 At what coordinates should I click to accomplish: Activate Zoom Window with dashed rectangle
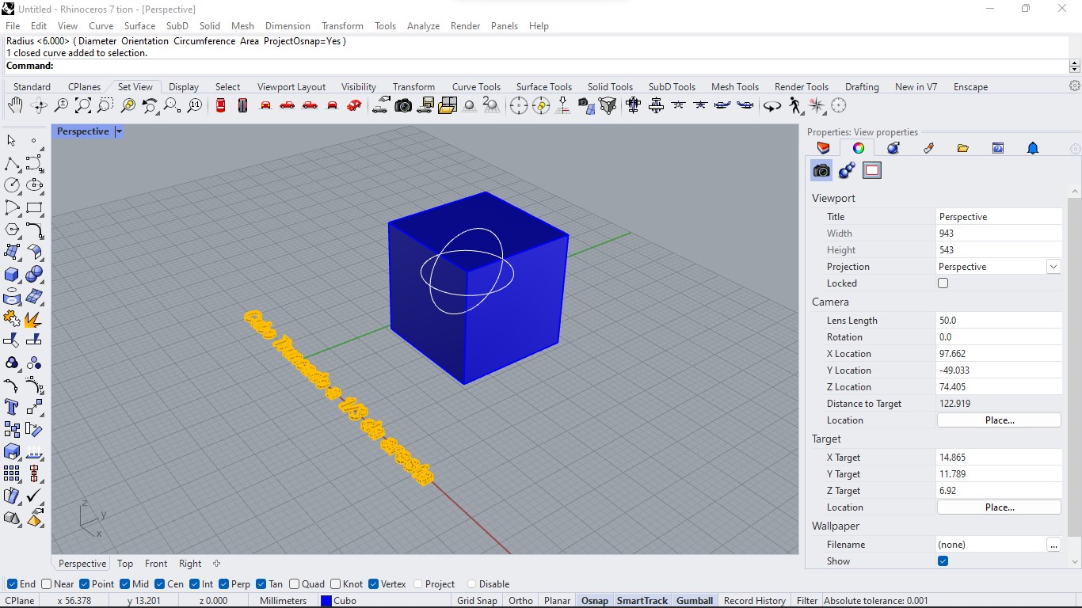point(105,105)
